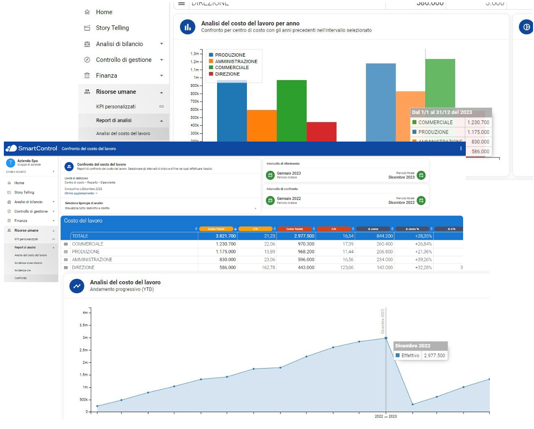Click trend line icon beside 'Andamento progressivo (YTD)'
Viewport: 534px width, 429px height.
[x=77, y=286]
